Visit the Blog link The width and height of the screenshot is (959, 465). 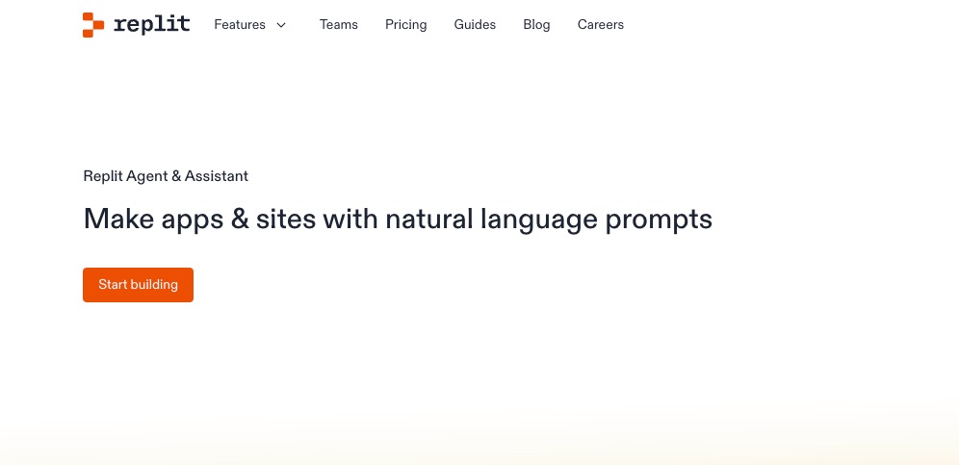[536, 25]
